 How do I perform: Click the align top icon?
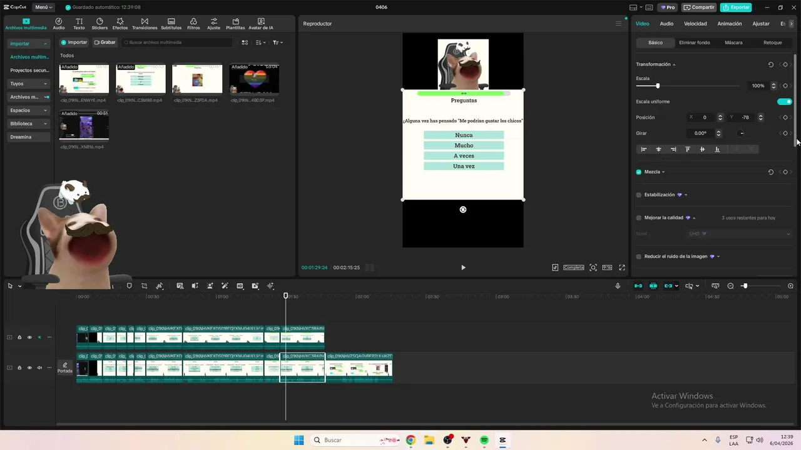click(687, 149)
